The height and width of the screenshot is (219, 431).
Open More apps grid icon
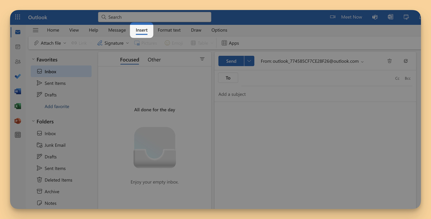[18, 135]
